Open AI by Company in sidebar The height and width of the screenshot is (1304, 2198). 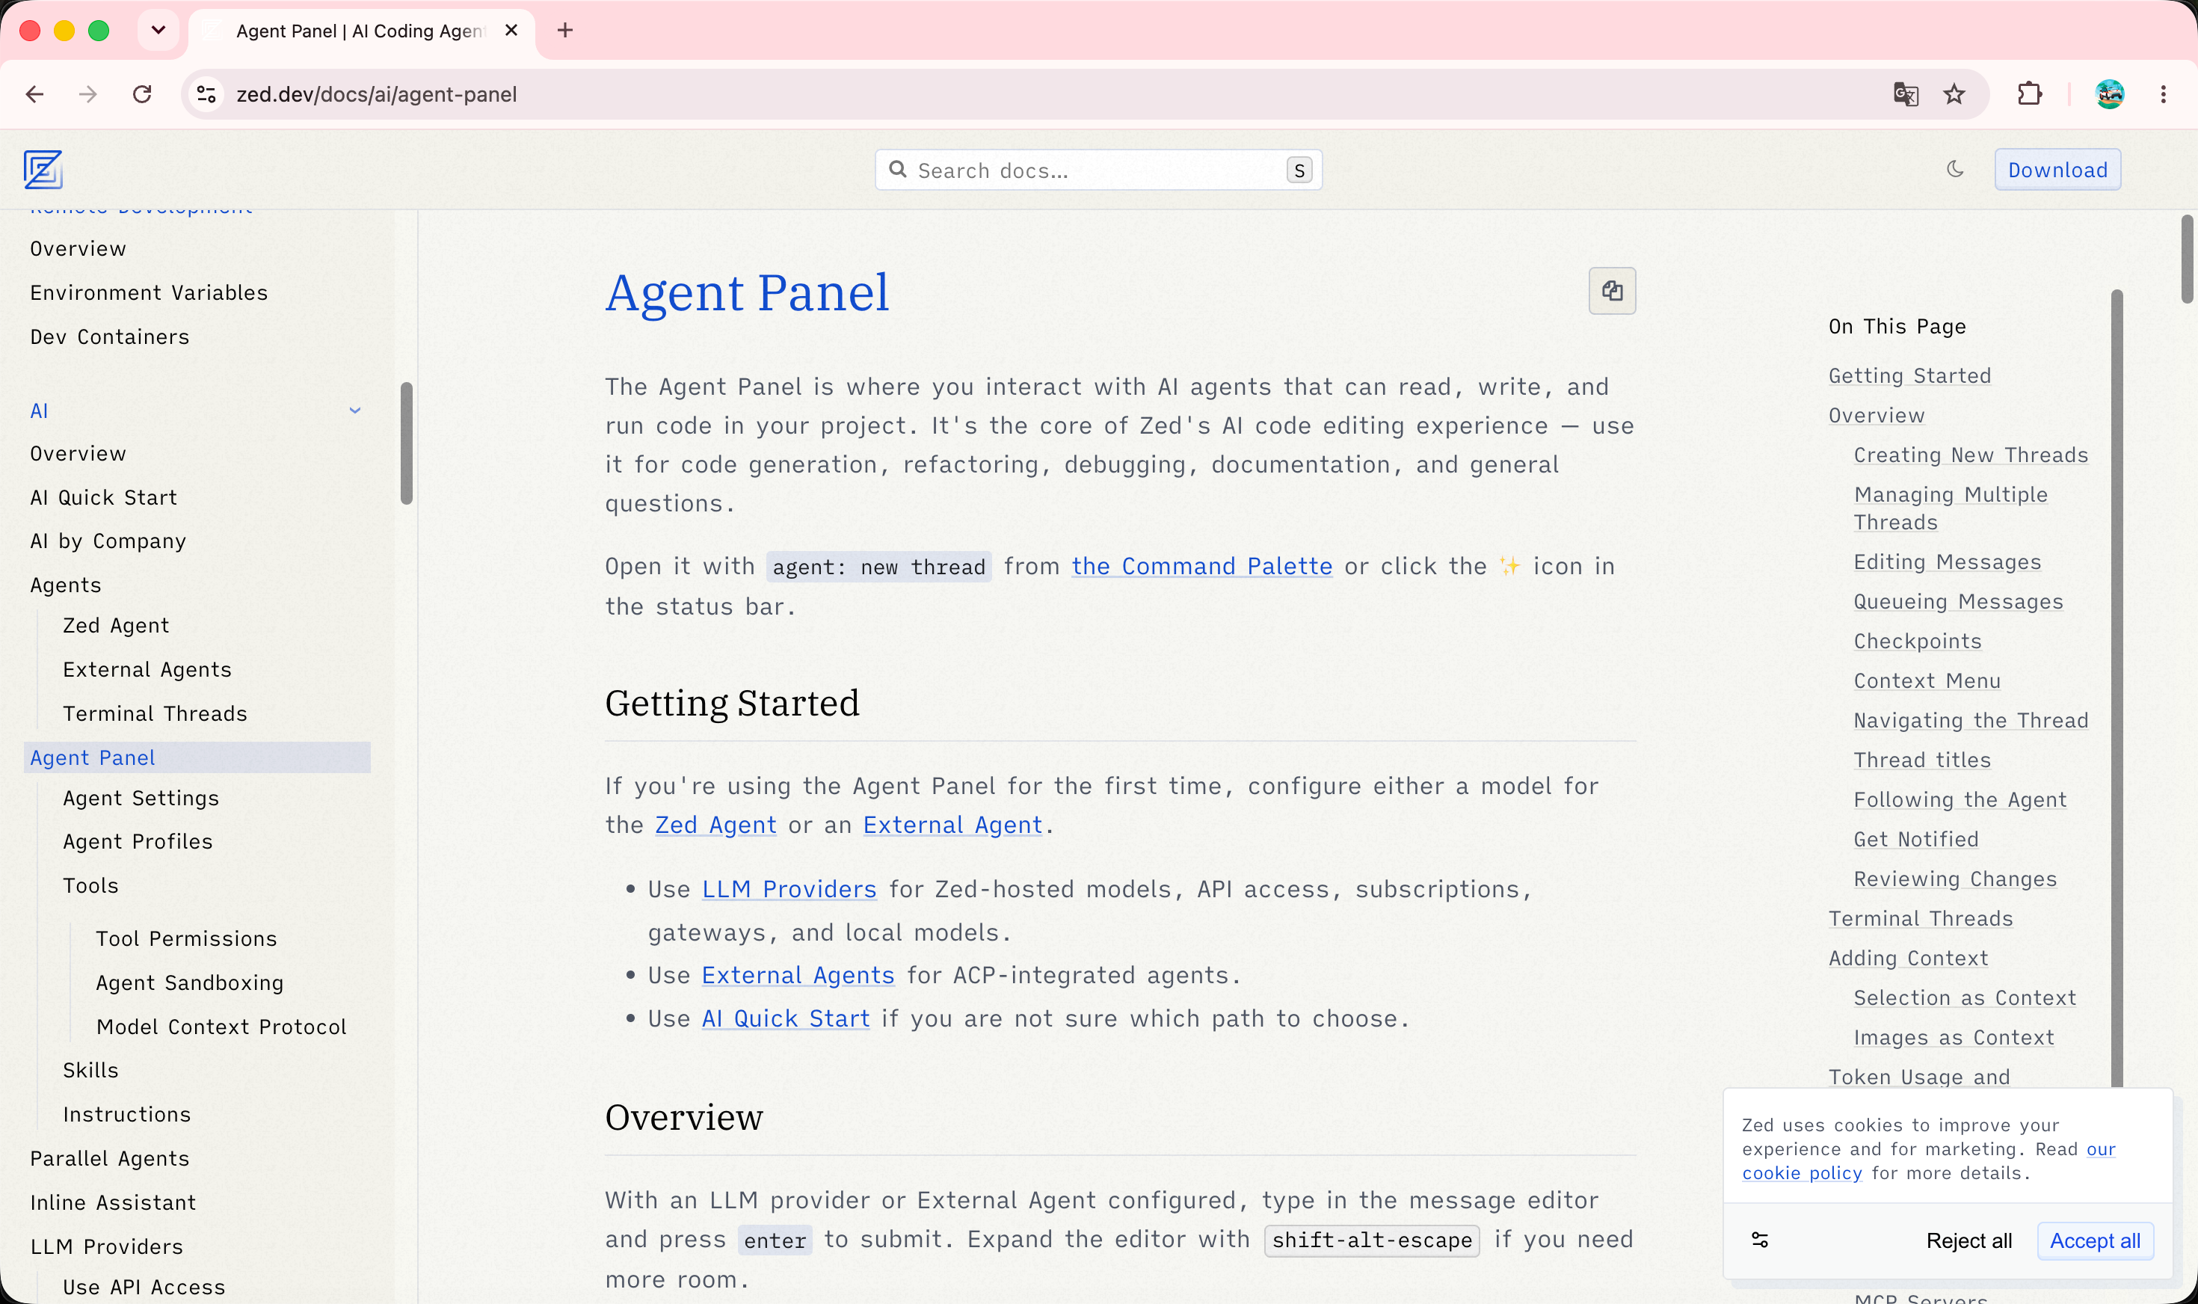[108, 541]
